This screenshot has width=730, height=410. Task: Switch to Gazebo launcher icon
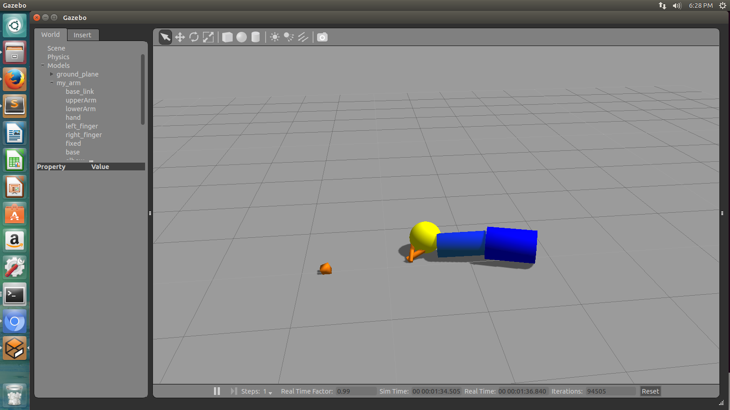coord(15,348)
